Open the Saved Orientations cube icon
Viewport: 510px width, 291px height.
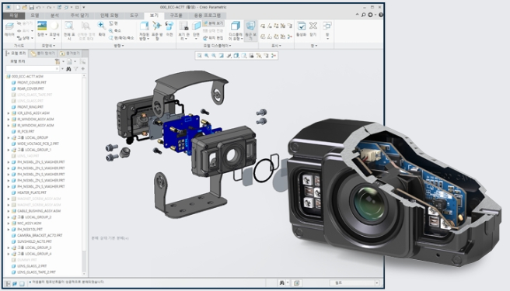pyautogui.click(x=144, y=30)
